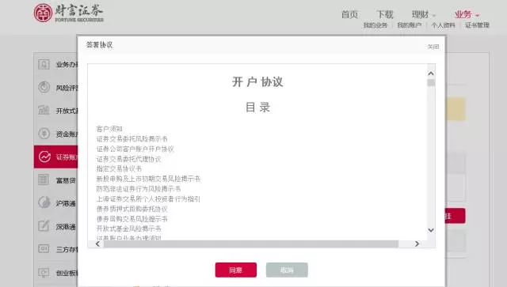Click the gray 取消 cancel button
The width and height of the screenshot is (507, 287).
click(x=287, y=270)
